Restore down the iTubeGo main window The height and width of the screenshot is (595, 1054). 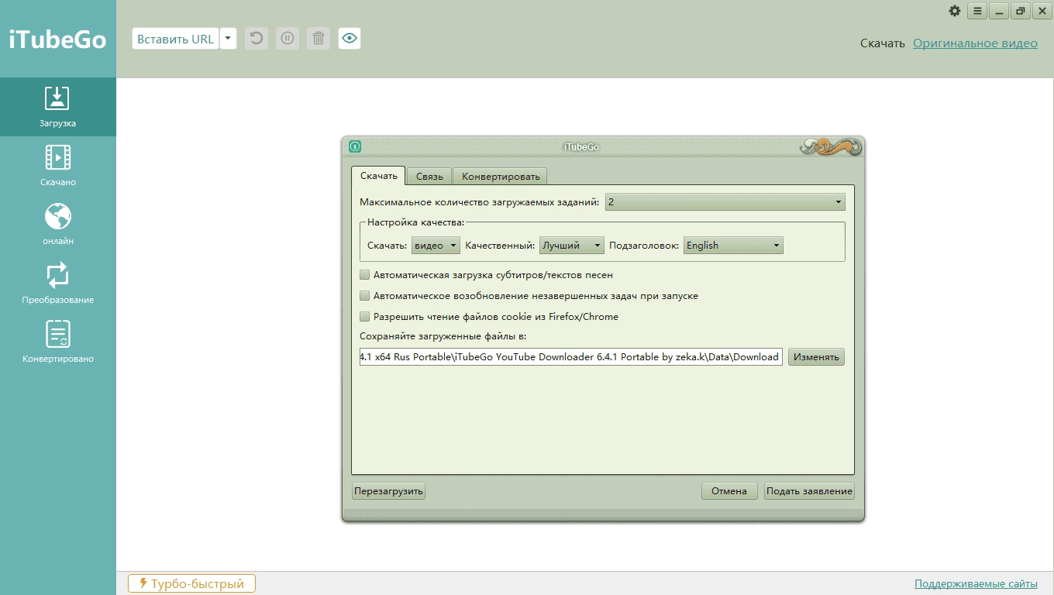(1021, 11)
